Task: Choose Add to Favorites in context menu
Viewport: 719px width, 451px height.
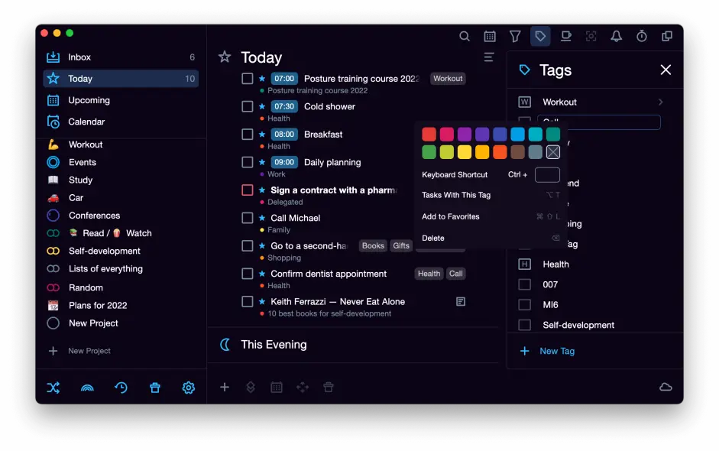Action: pyautogui.click(x=451, y=217)
